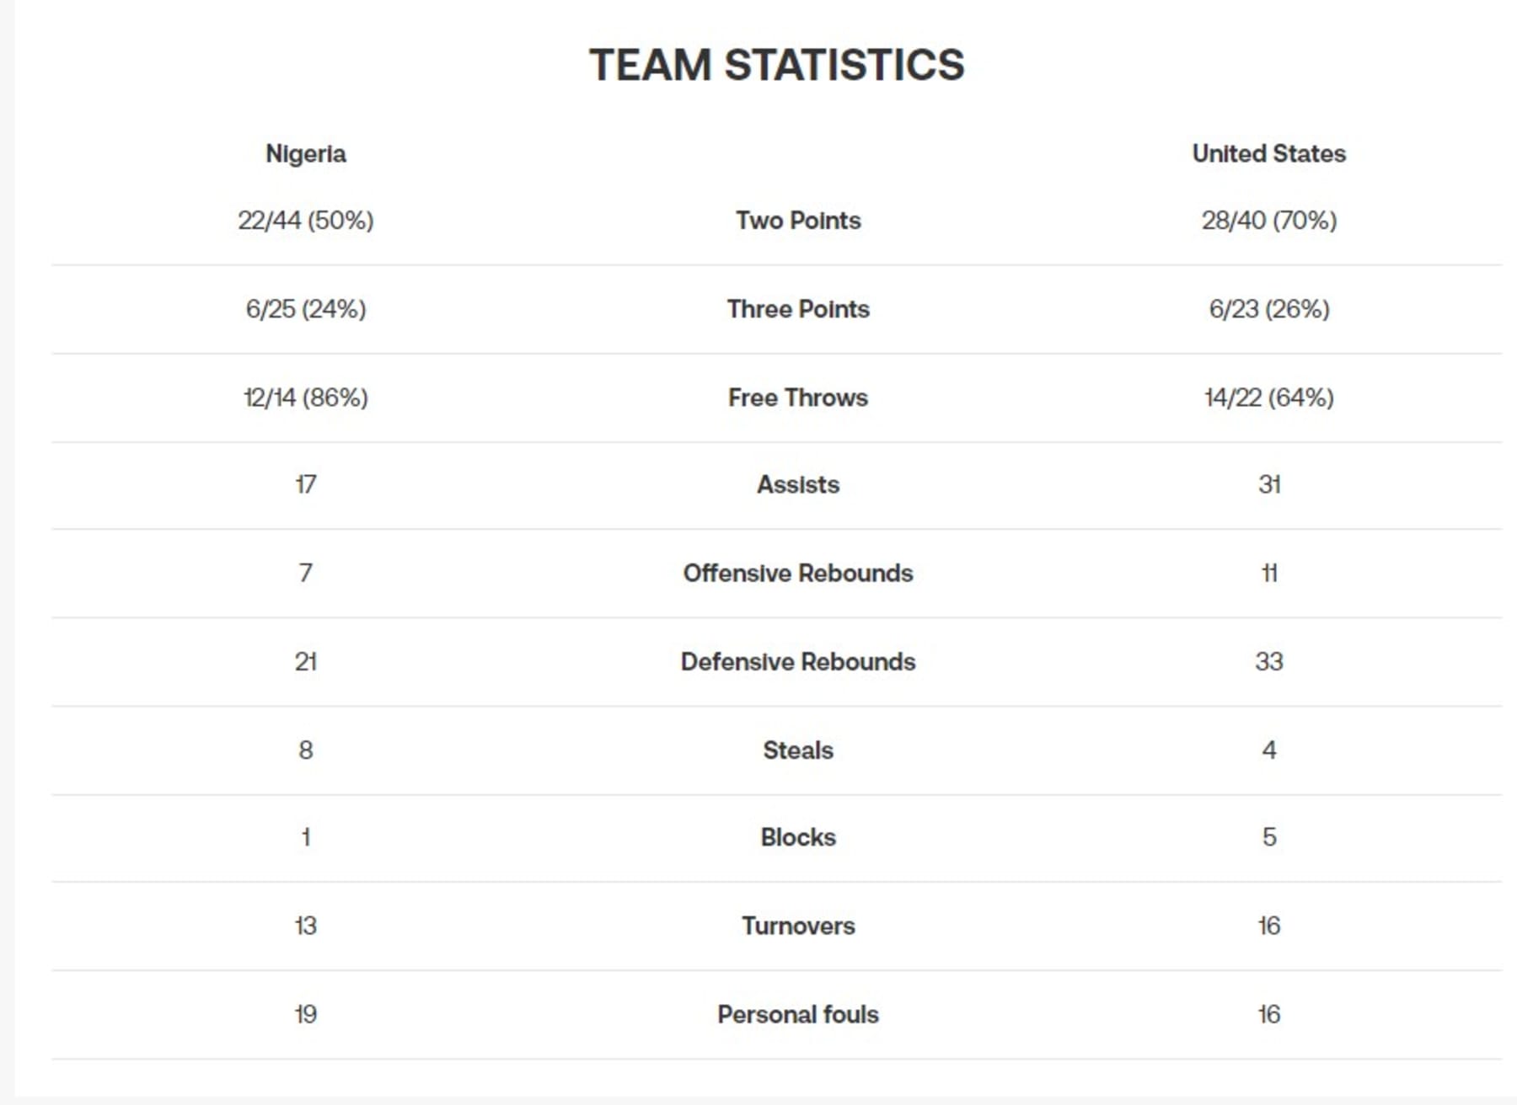
Task: Click the Three Points row label
Action: 798,309
